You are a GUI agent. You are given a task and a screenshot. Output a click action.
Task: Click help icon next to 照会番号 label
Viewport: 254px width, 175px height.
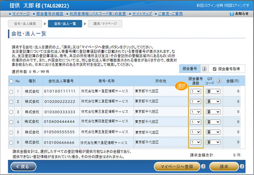[x=204, y=69]
